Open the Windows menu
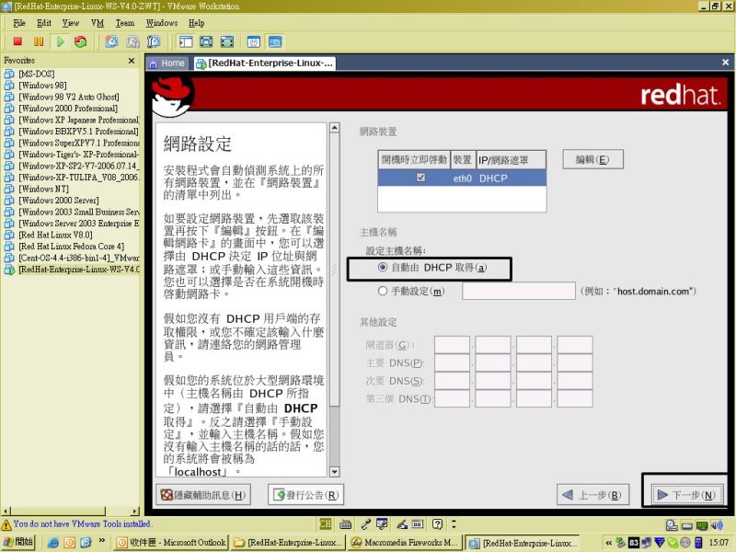This screenshot has width=736, height=552. pos(162,23)
